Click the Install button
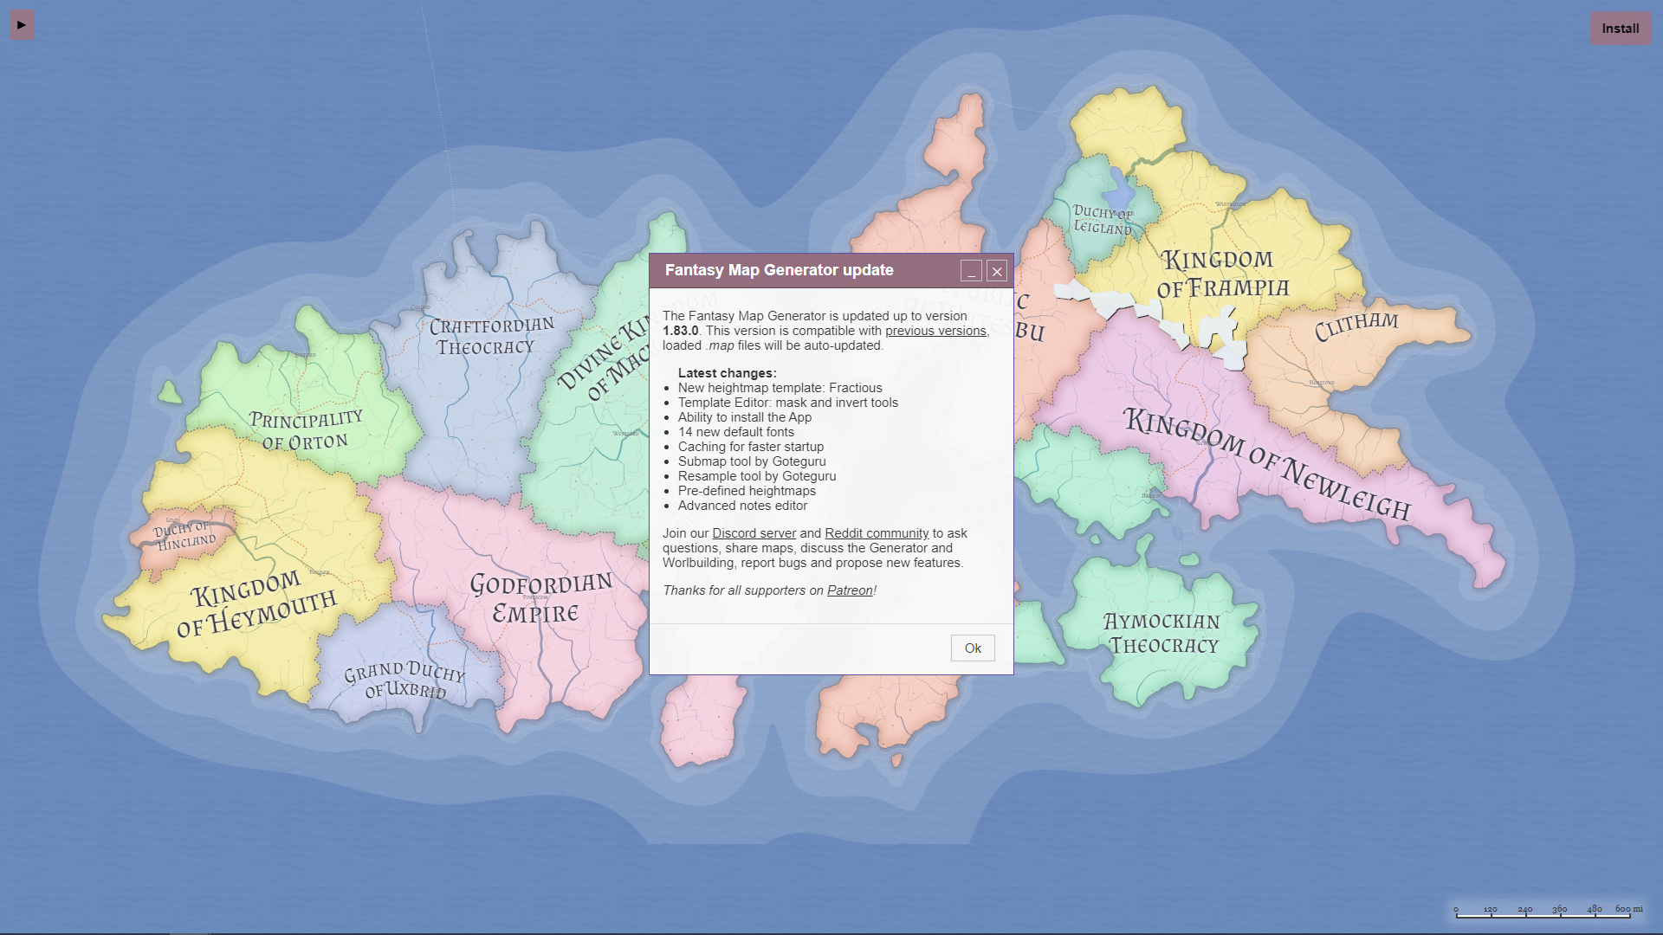Viewport: 1663px width, 935px height. coord(1620,29)
